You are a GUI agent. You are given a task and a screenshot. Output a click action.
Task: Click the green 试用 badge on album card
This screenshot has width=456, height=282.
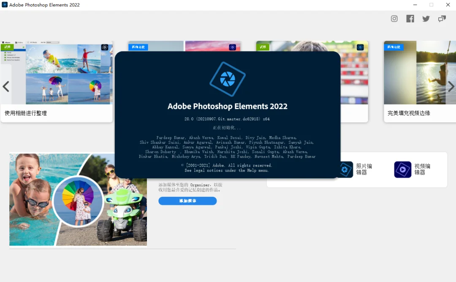coord(7,47)
